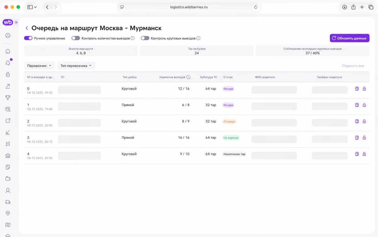
Task: Open document icon for queue row 0
Action: (357, 89)
